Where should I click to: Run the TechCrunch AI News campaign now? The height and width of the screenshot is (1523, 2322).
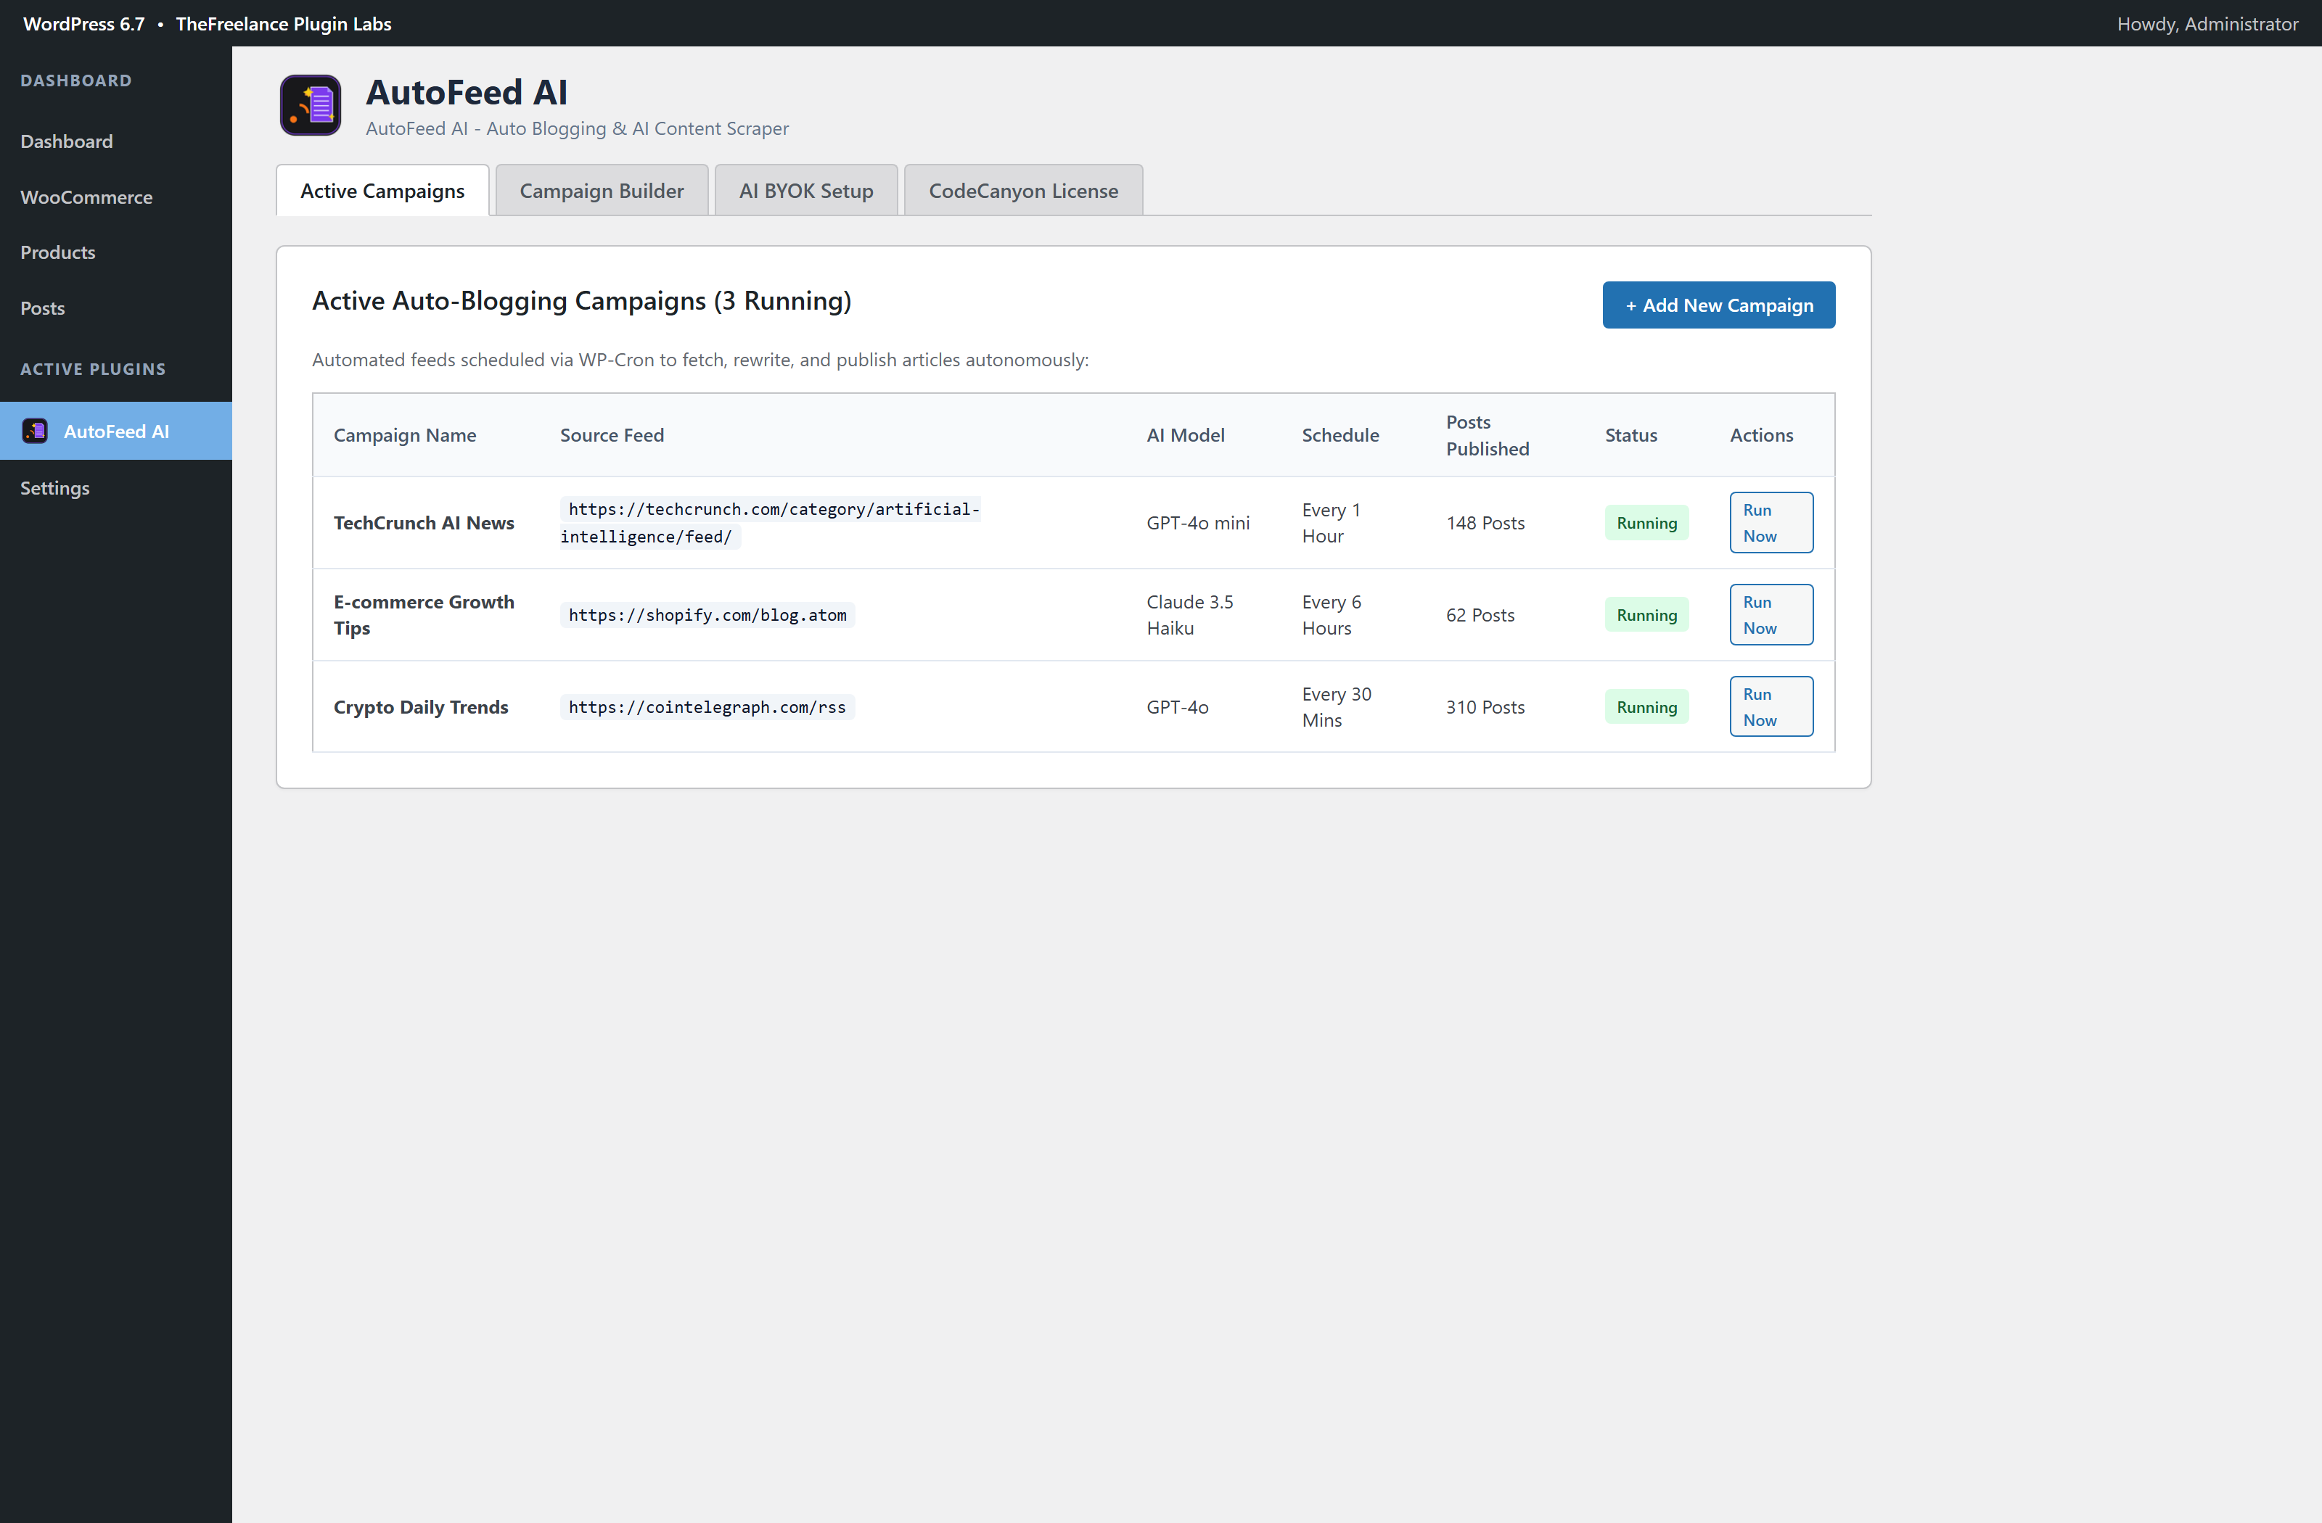pyautogui.click(x=1771, y=523)
